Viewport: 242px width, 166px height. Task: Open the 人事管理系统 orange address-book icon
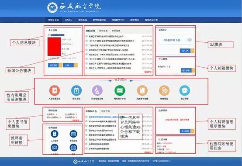(55, 90)
